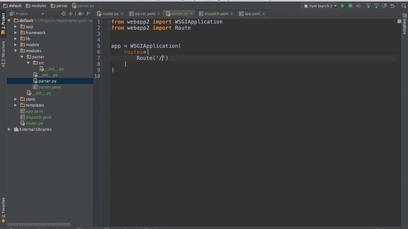The height and width of the screenshot is (229, 408).
Task: Click the VCS Update Project icon
Action: tap(368, 6)
